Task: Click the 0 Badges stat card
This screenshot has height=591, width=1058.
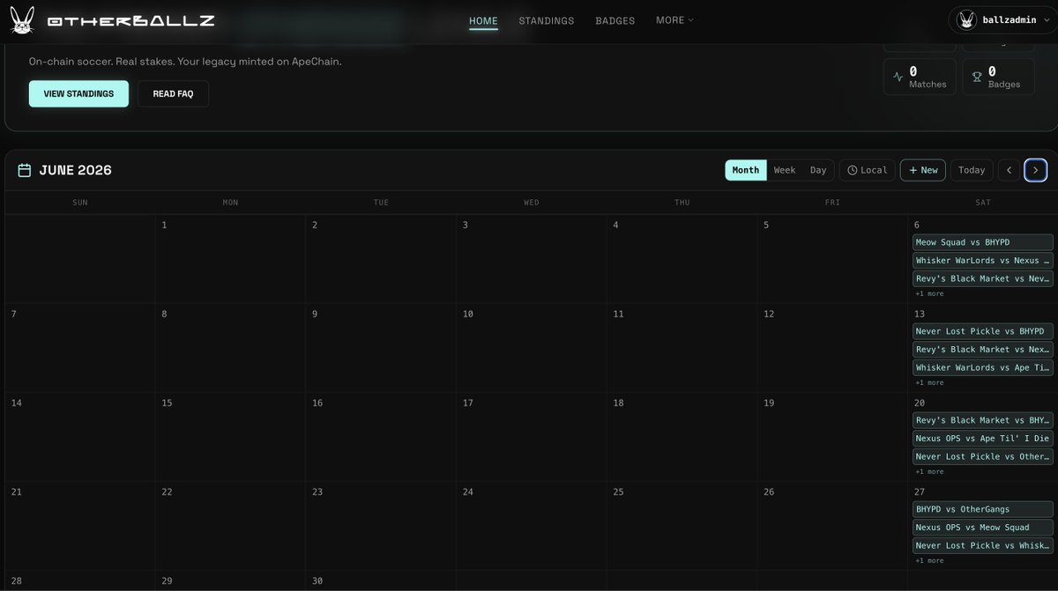Action: coord(998,77)
